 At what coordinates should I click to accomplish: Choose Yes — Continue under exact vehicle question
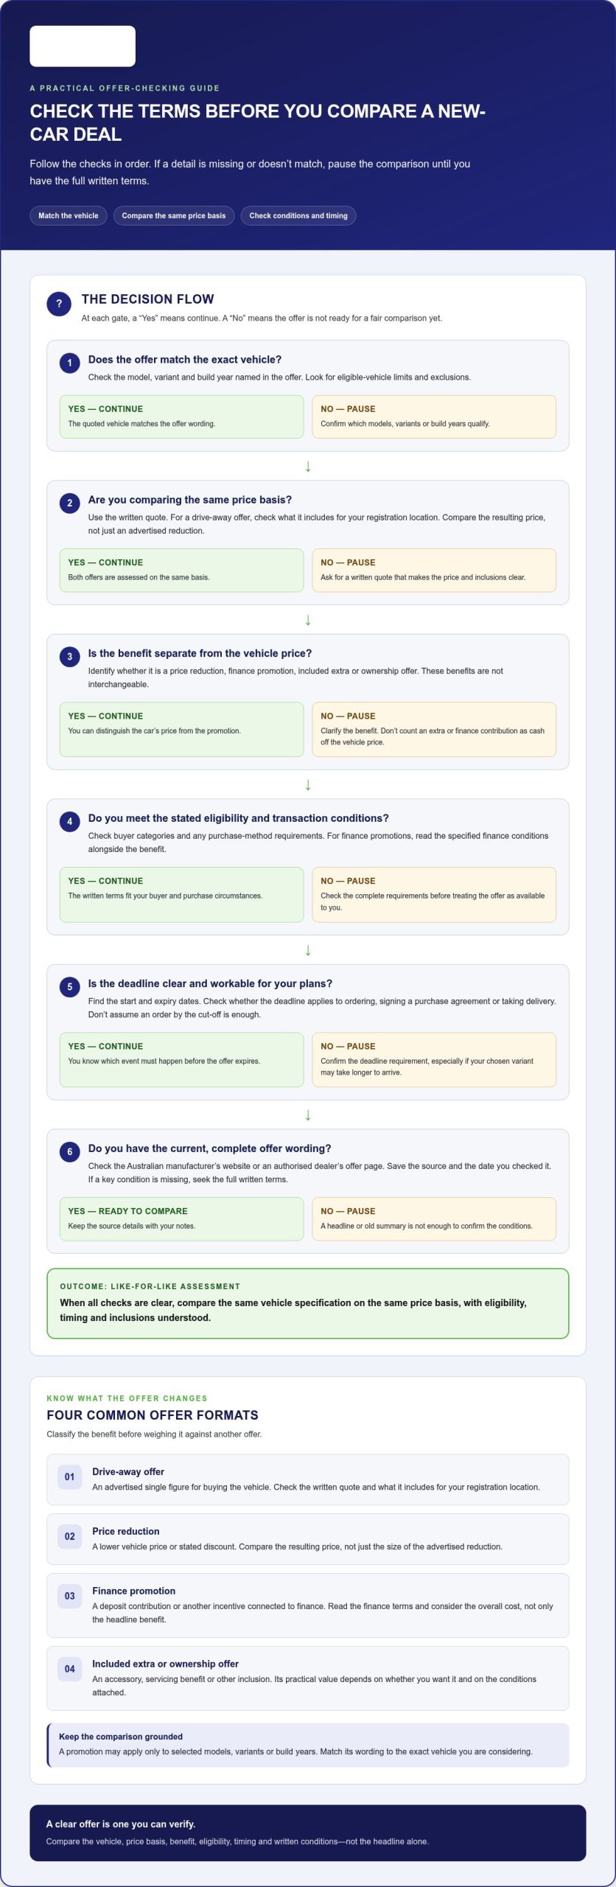181,416
